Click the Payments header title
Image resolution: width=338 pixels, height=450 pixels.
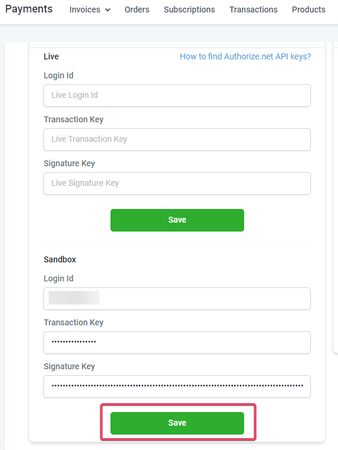[x=29, y=9]
